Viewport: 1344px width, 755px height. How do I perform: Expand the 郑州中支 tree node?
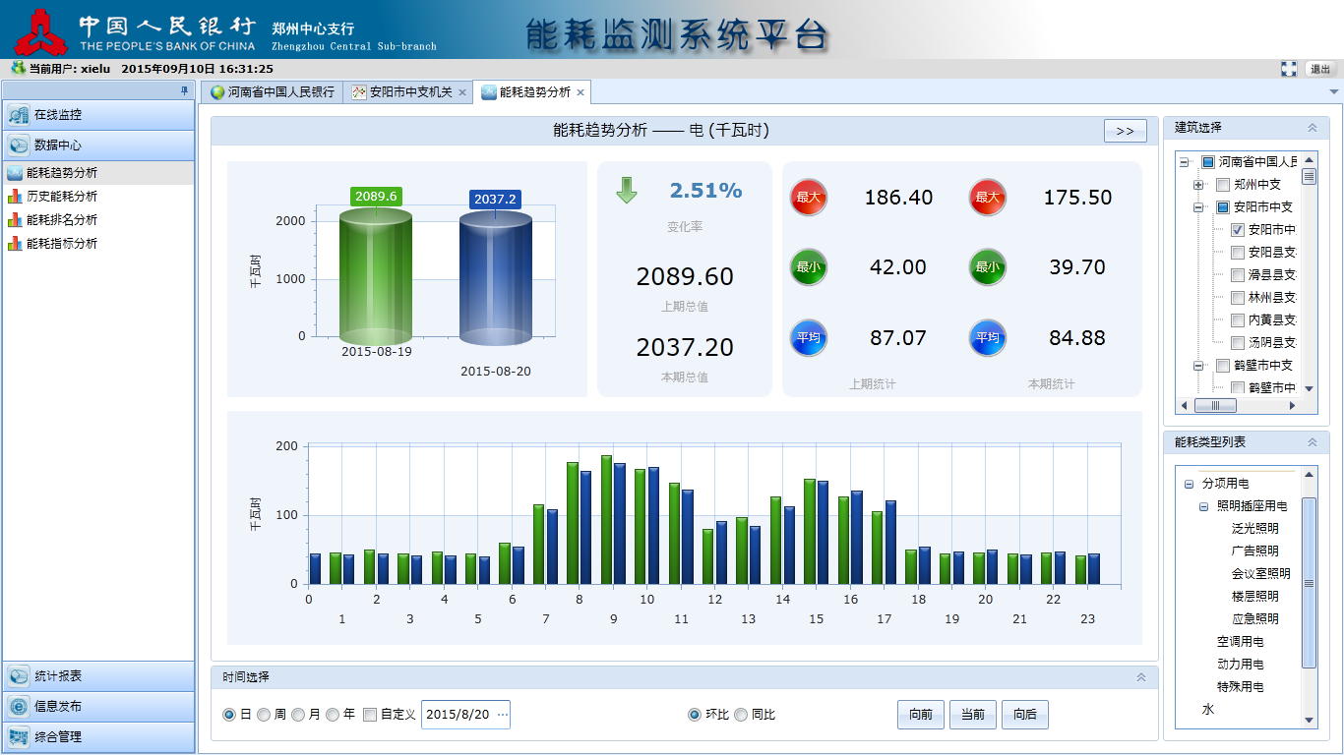(1198, 185)
